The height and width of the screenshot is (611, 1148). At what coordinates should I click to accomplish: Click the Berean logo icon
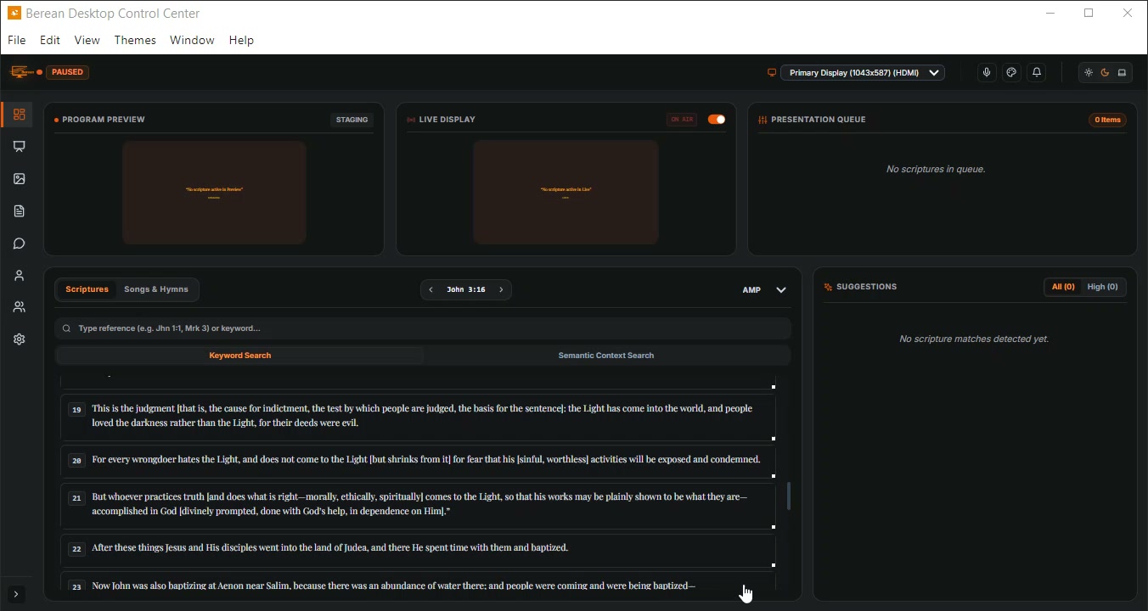(21, 72)
